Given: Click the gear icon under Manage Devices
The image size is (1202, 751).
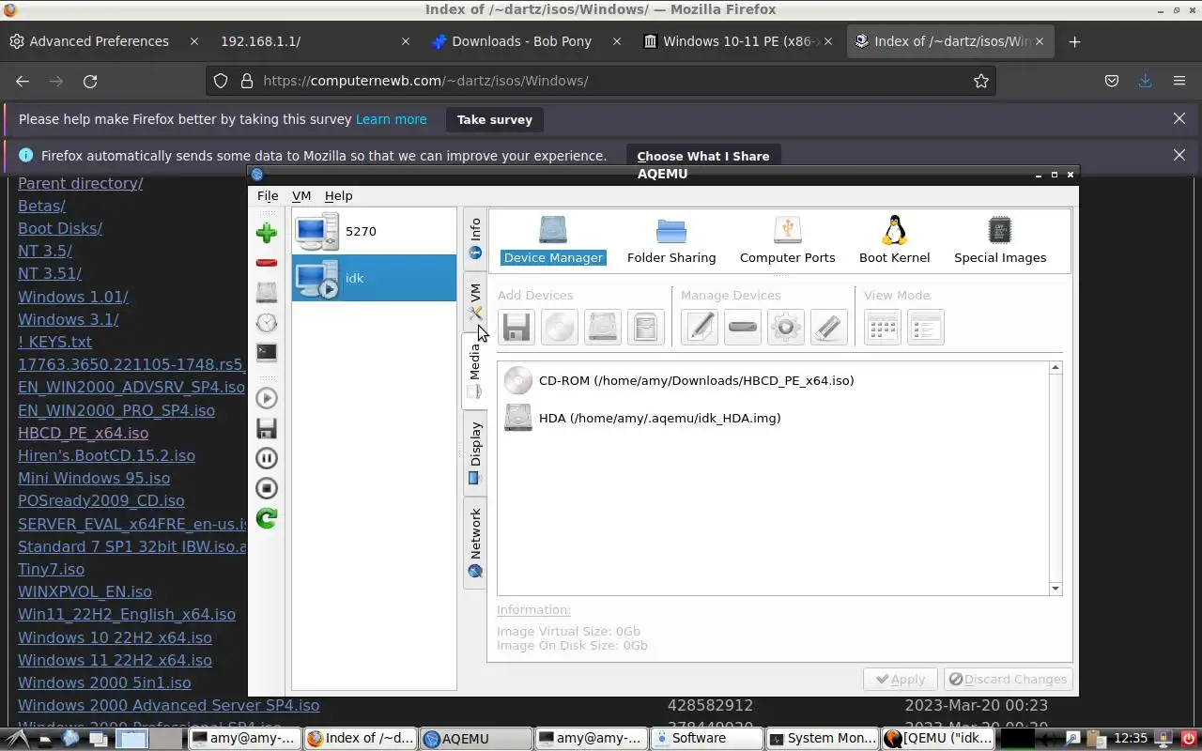Looking at the screenshot, I should [786, 327].
